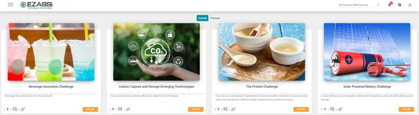The image size is (419, 115).
Task: Open the hamburger navigation menu
Action: (x=10, y=5)
